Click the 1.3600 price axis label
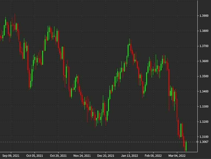Screen dimensions: 211x159 (x=204, y=61)
